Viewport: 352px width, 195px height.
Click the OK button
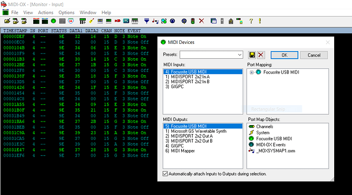[x=285, y=55]
